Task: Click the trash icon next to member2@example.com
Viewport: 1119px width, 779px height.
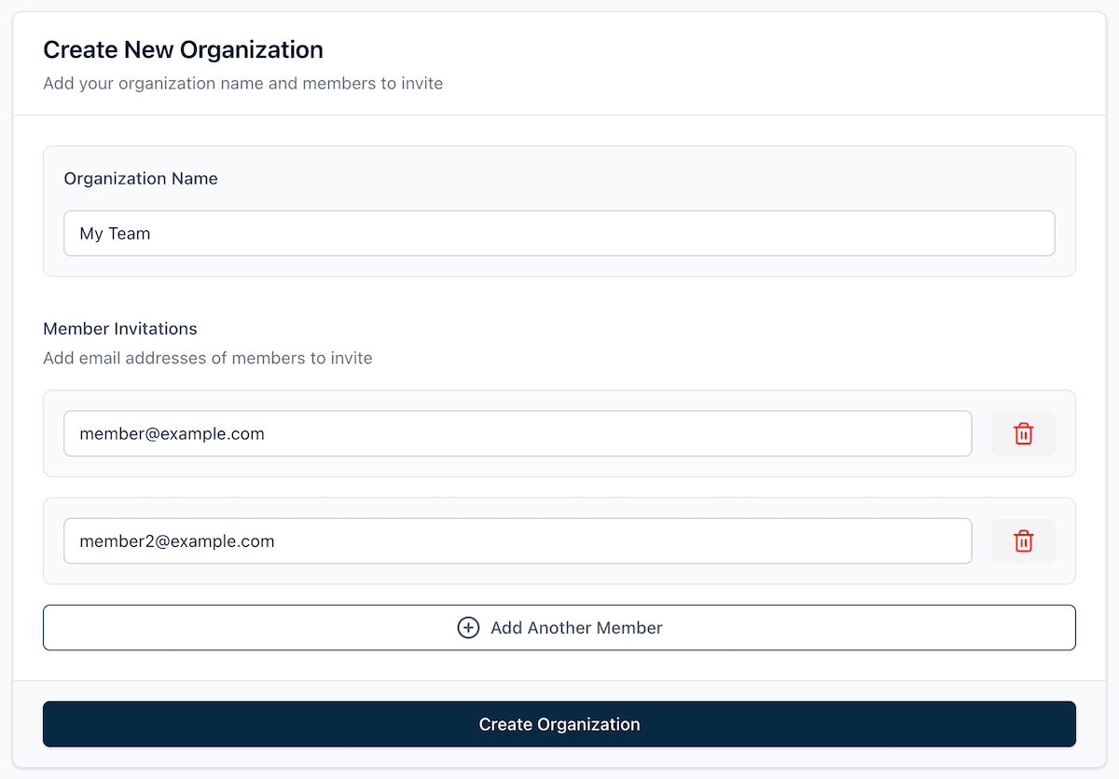Action: click(x=1023, y=540)
